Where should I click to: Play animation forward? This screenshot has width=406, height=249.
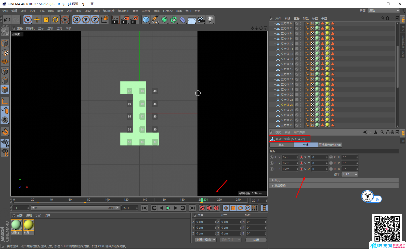168,208
